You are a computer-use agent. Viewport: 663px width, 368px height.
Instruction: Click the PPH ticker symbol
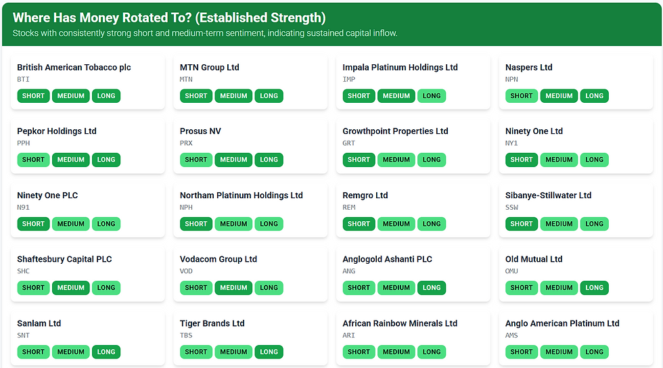23,143
